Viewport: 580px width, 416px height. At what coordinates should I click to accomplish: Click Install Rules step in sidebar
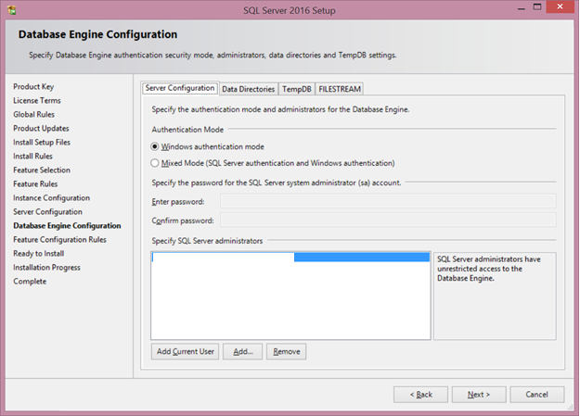[x=32, y=157]
